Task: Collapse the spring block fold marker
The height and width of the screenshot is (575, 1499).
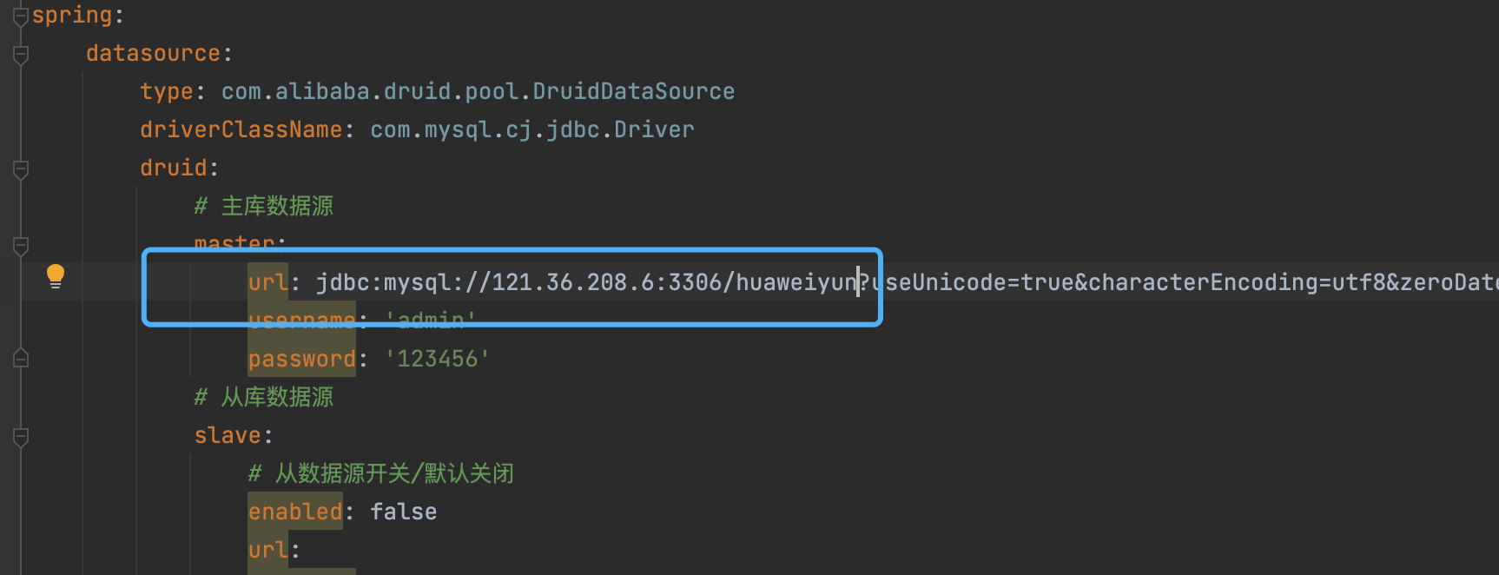Action: 22,16
